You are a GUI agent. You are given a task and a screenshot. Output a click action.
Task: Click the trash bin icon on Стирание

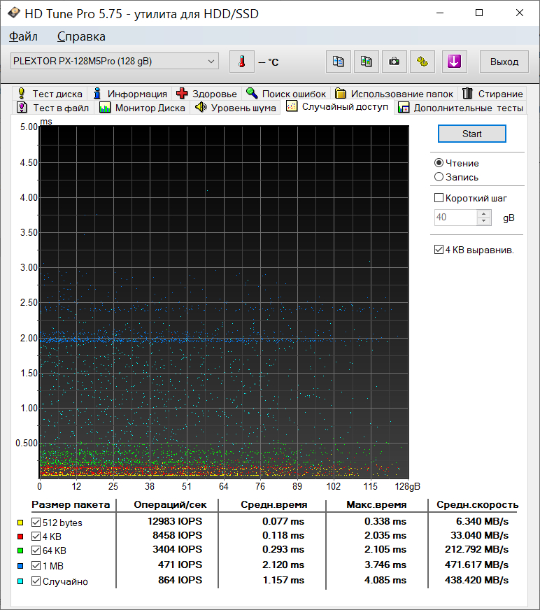click(x=467, y=93)
